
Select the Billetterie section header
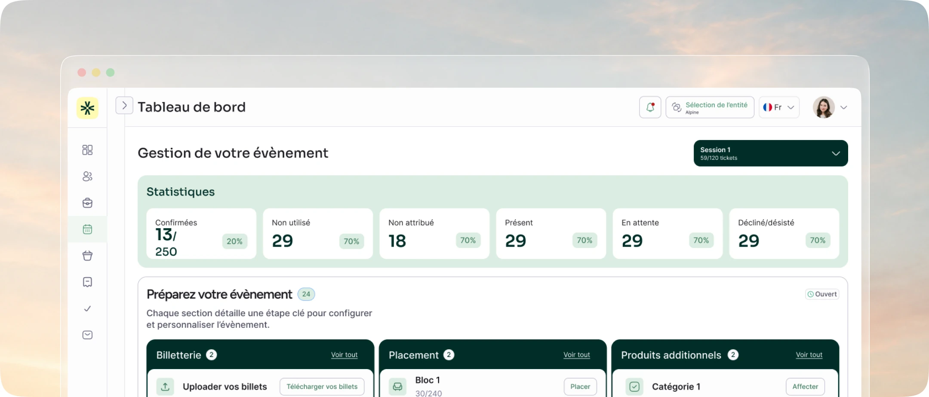click(x=260, y=355)
